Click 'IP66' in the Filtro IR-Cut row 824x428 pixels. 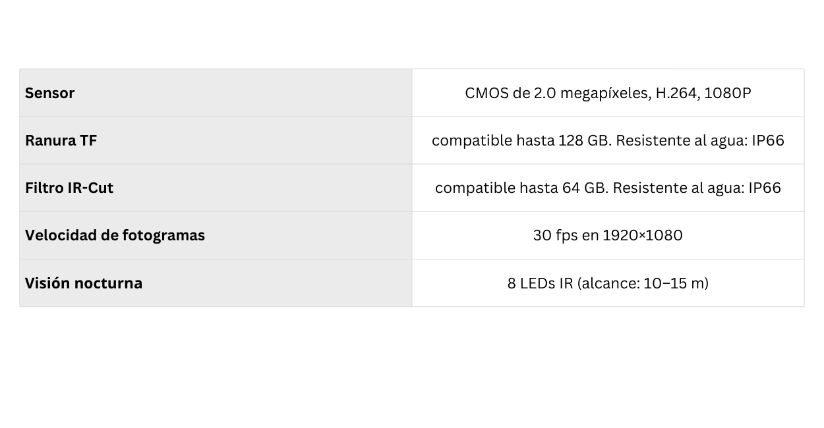pyautogui.click(x=764, y=188)
